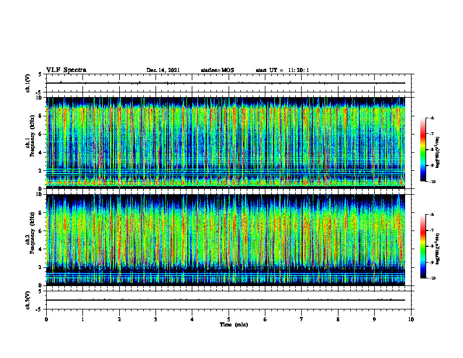Click the '4' kHz tick on ch.1 axis
Viewport: 463px width, 358px height.
pos(40,153)
